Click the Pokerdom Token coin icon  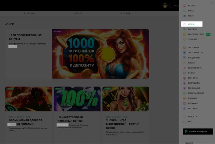[x=184, y=34]
